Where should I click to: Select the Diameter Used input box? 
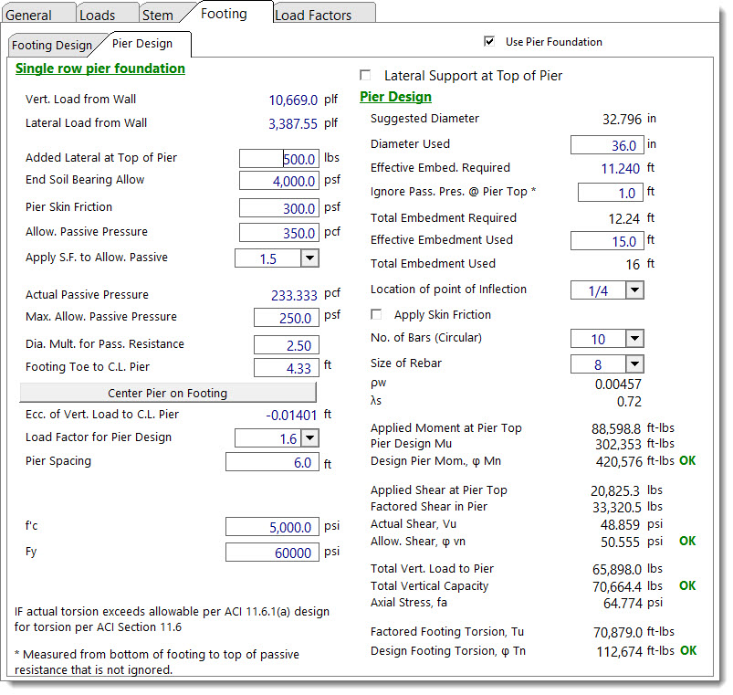pos(607,145)
